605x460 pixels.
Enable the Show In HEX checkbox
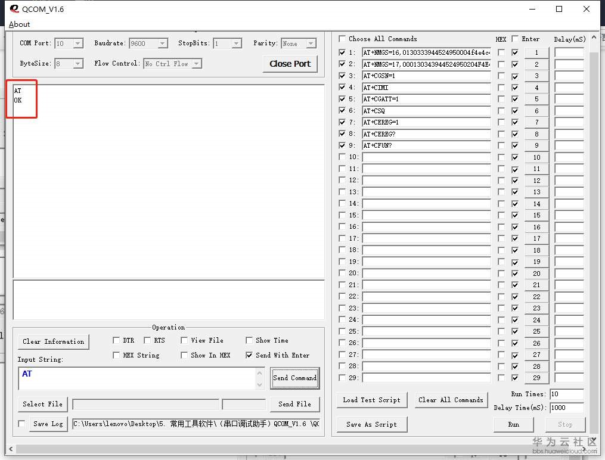pyautogui.click(x=184, y=355)
